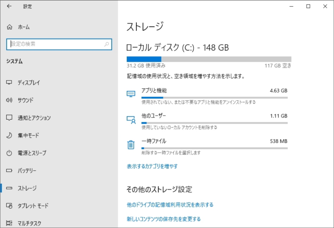This screenshot has width=334, height=228.
Task: Select the 117 GB 空き text
Action: coord(278,65)
